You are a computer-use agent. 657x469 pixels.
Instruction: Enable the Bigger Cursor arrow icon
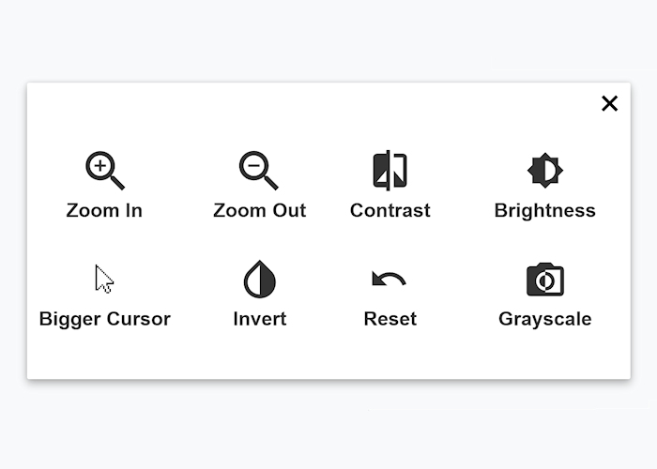click(x=104, y=280)
